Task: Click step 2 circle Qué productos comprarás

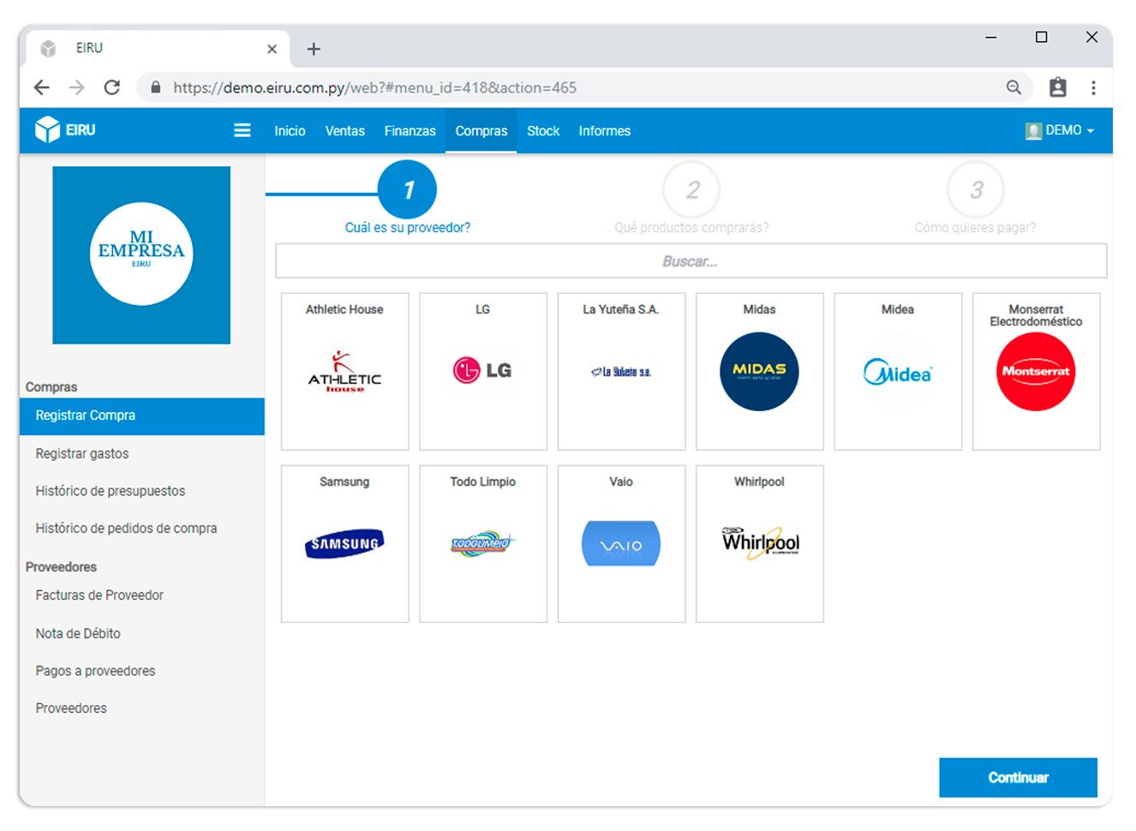Action: click(x=691, y=189)
